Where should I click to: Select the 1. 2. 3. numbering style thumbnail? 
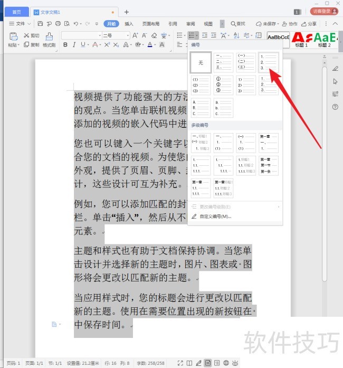[x=269, y=62]
